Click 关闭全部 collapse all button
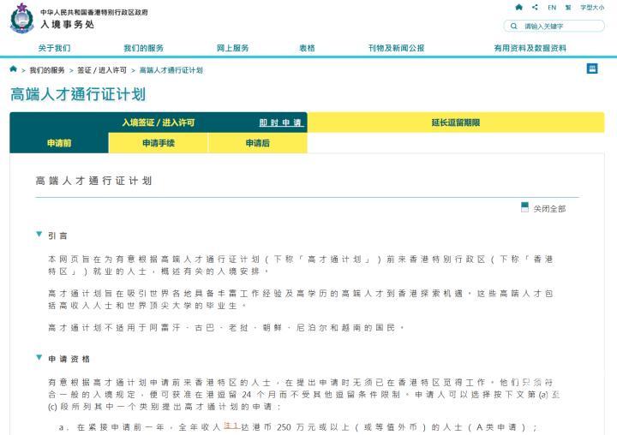617x435 pixels. click(x=549, y=209)
